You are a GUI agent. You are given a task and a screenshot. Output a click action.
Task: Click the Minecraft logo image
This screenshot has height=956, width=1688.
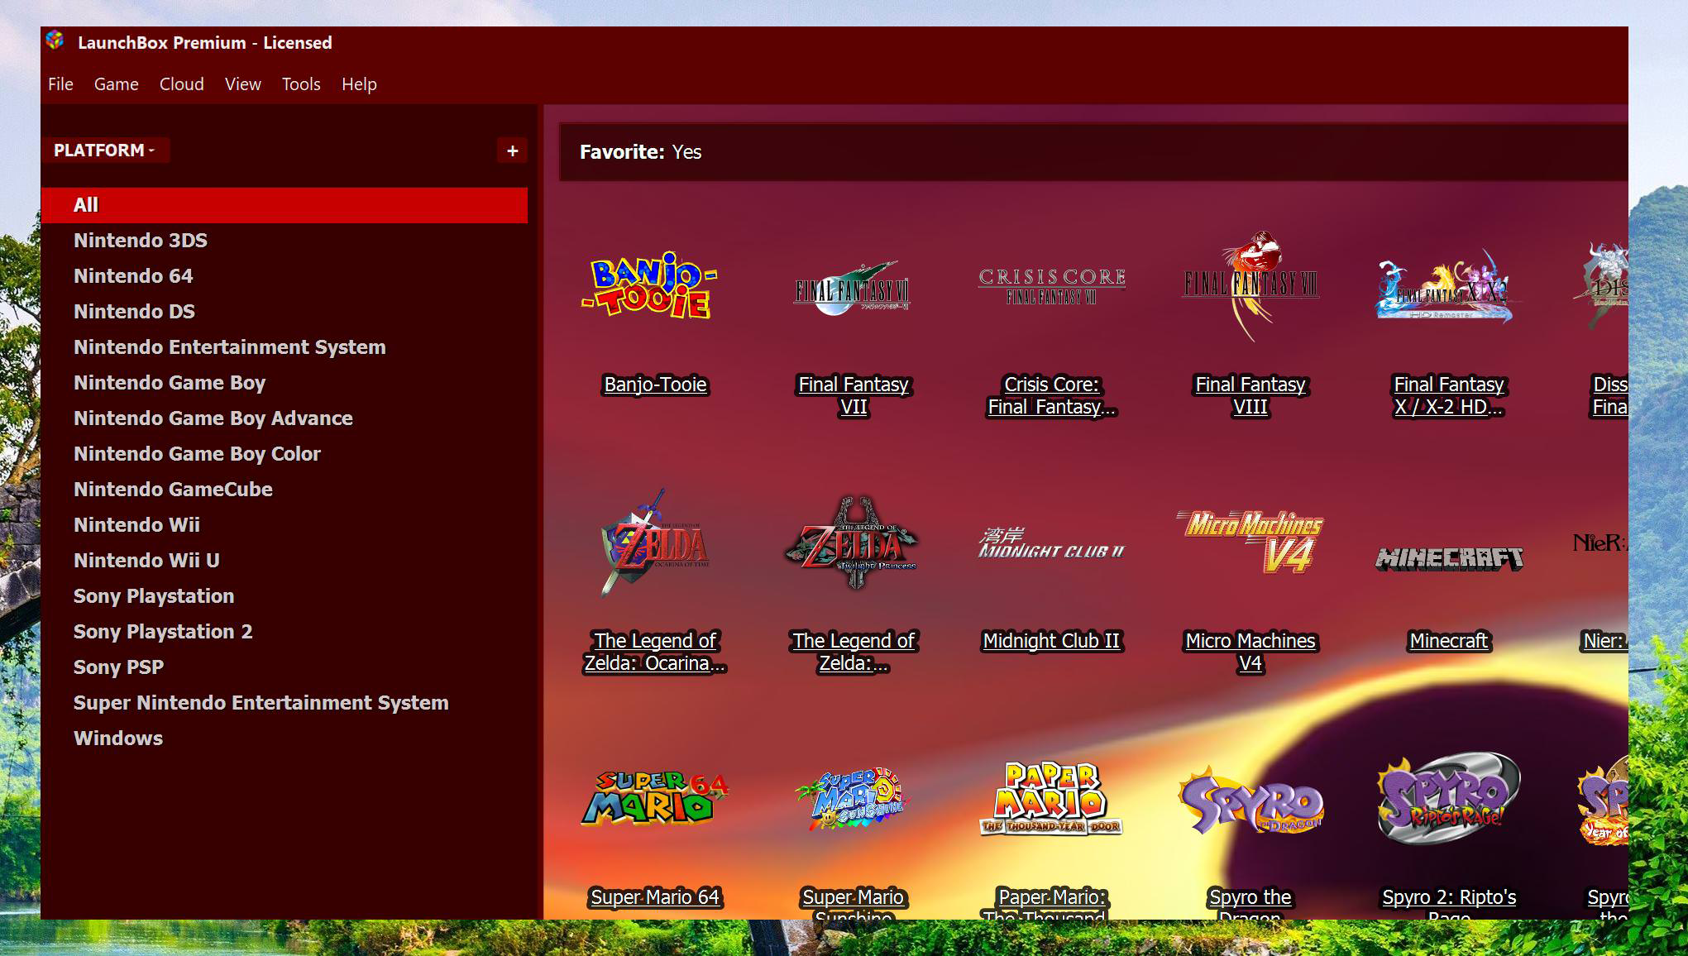[1449, 559]
